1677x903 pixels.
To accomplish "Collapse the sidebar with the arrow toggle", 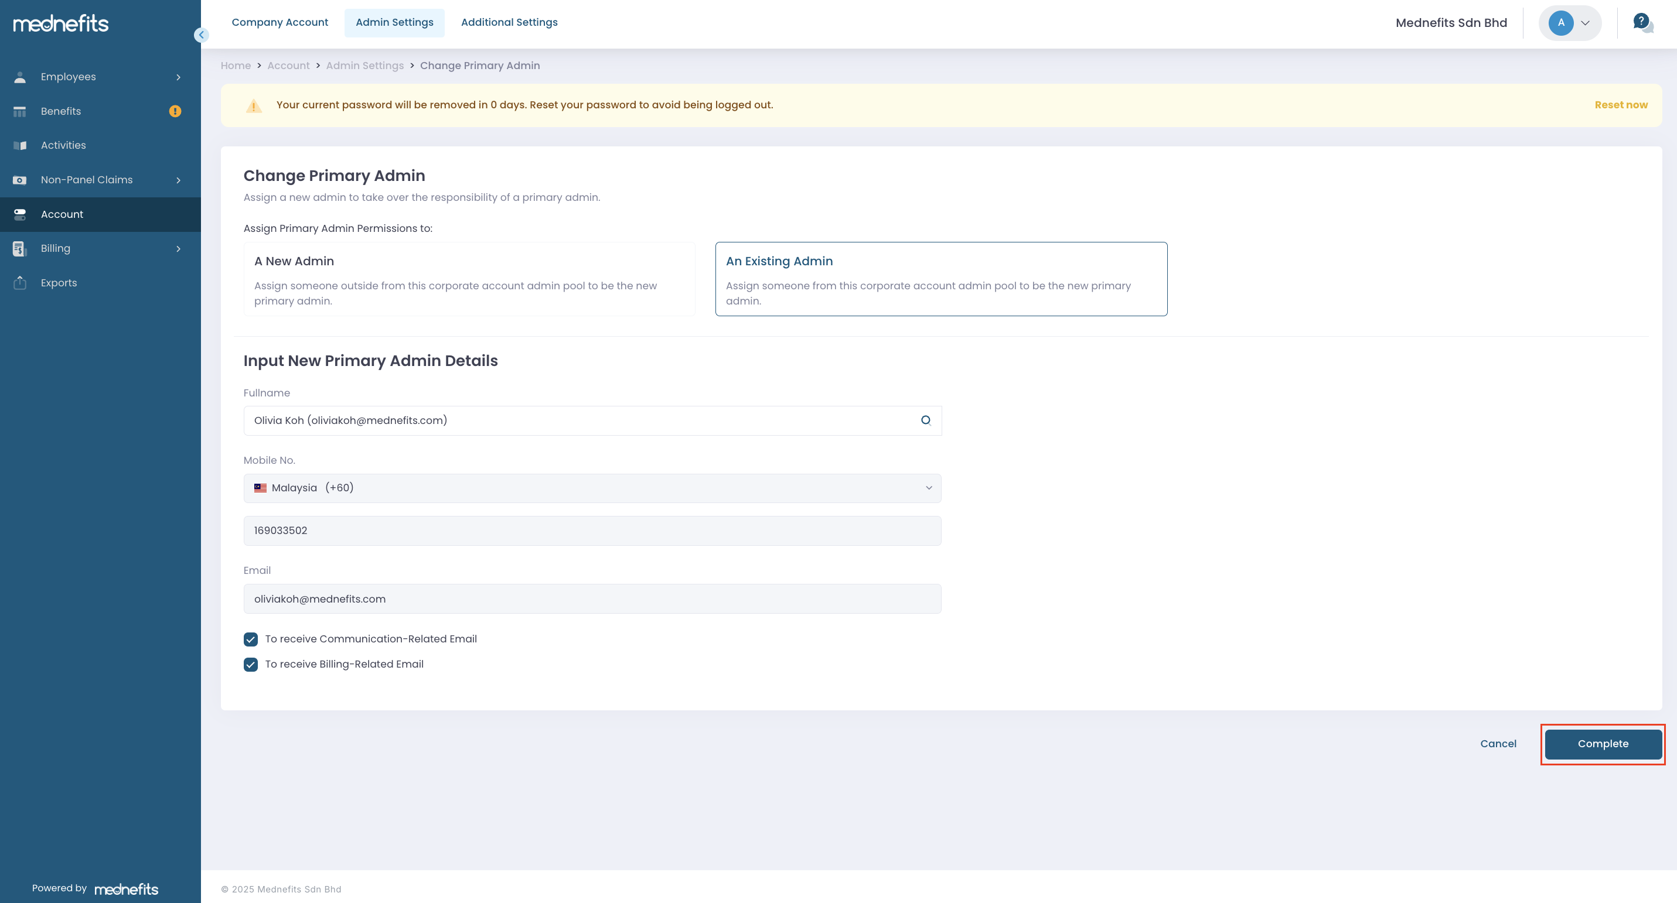I will point(201,35).
